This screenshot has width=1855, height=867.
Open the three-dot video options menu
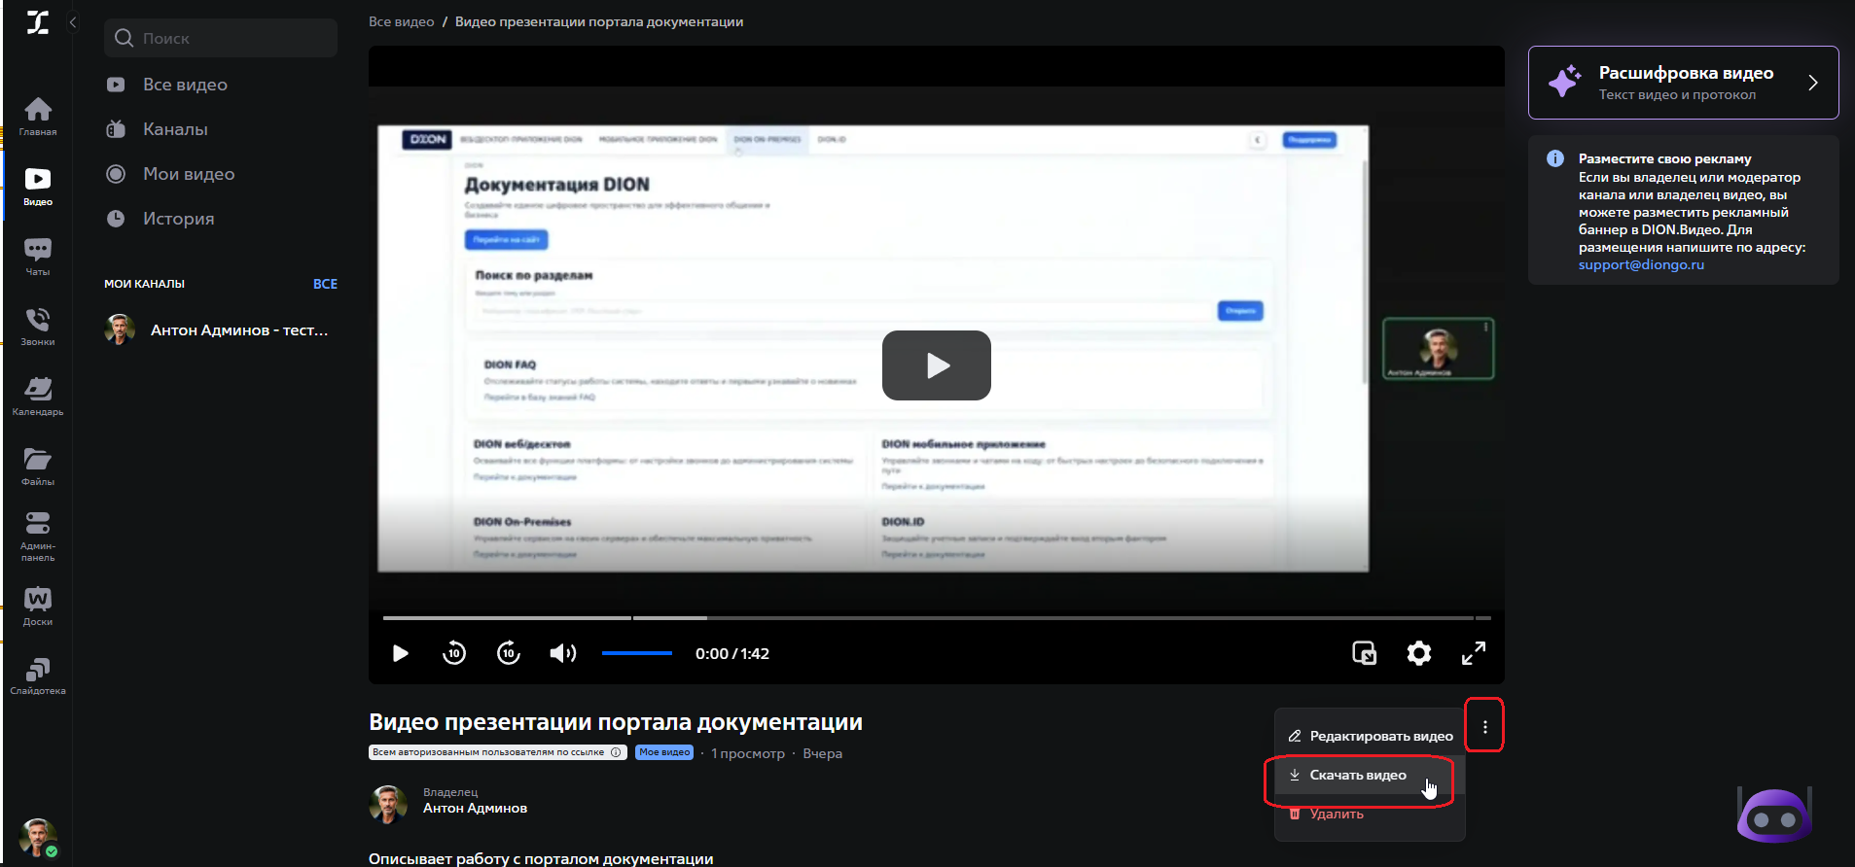[1484, 726]
